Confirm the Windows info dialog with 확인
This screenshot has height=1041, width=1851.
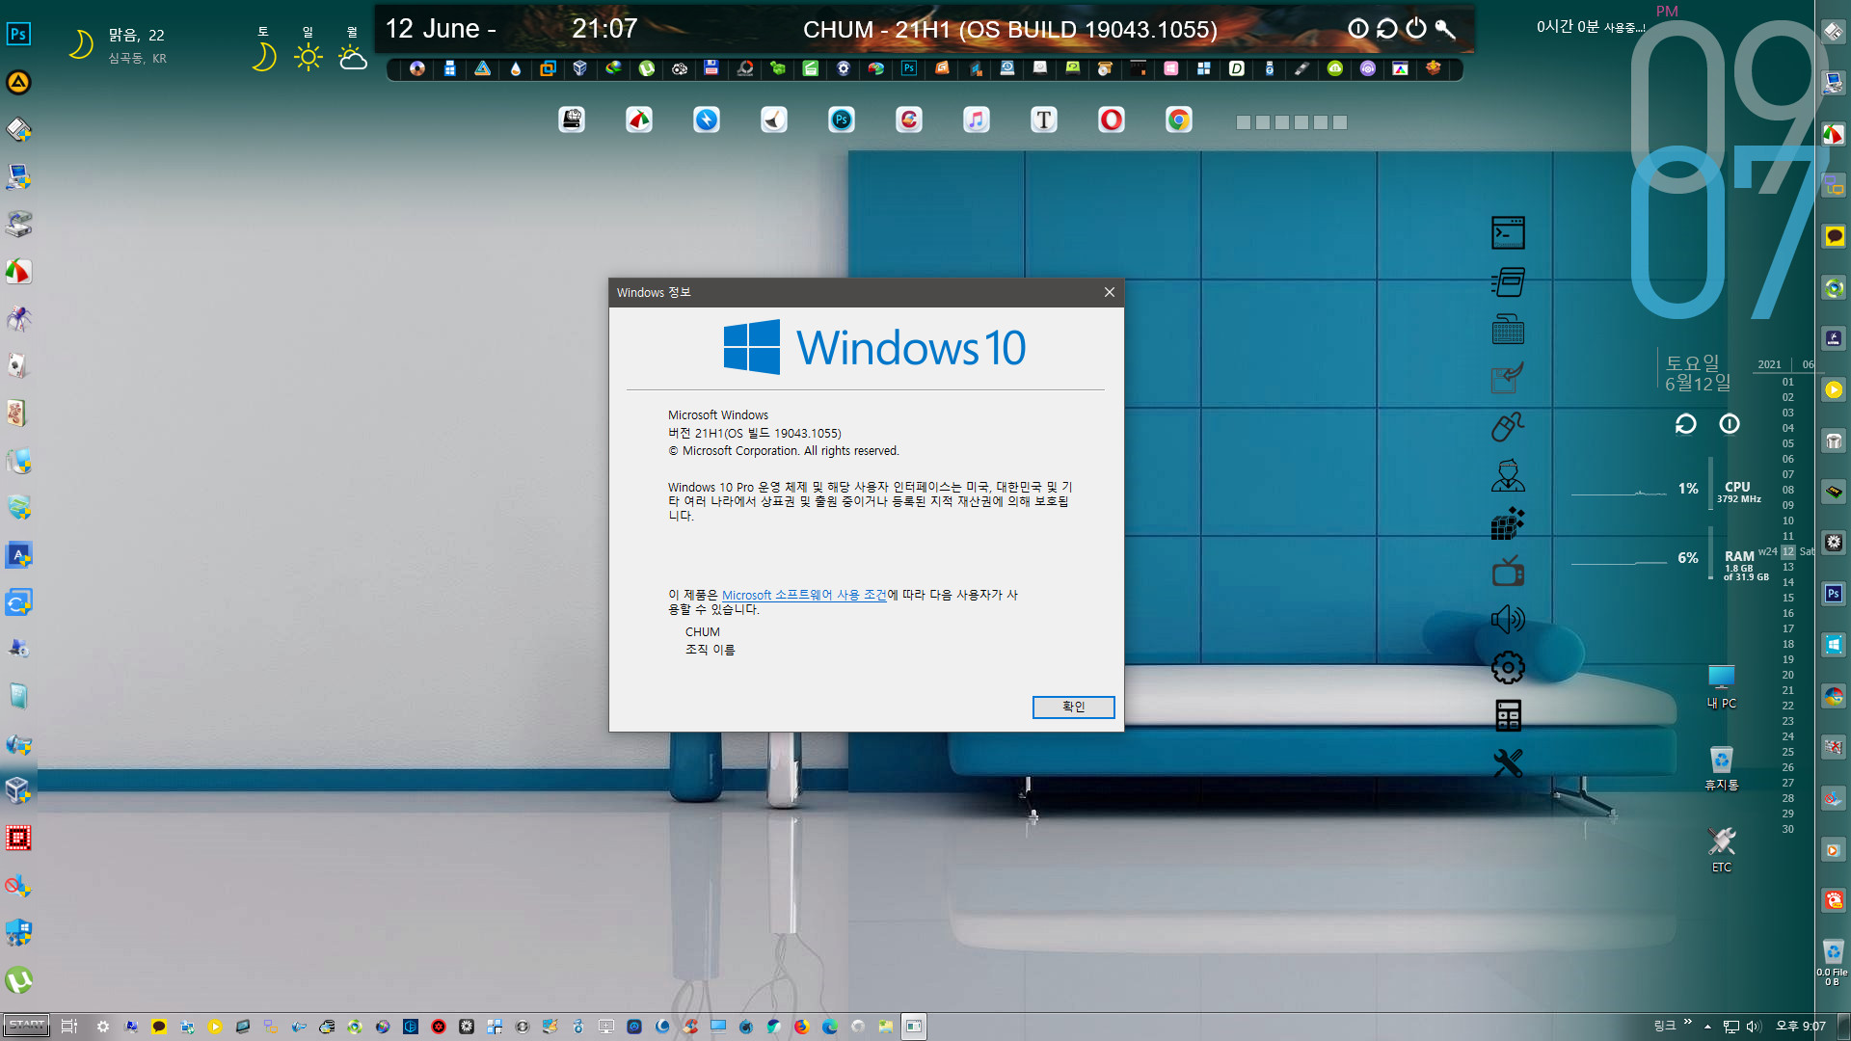pyautogui.click(x=1073, y=707)
